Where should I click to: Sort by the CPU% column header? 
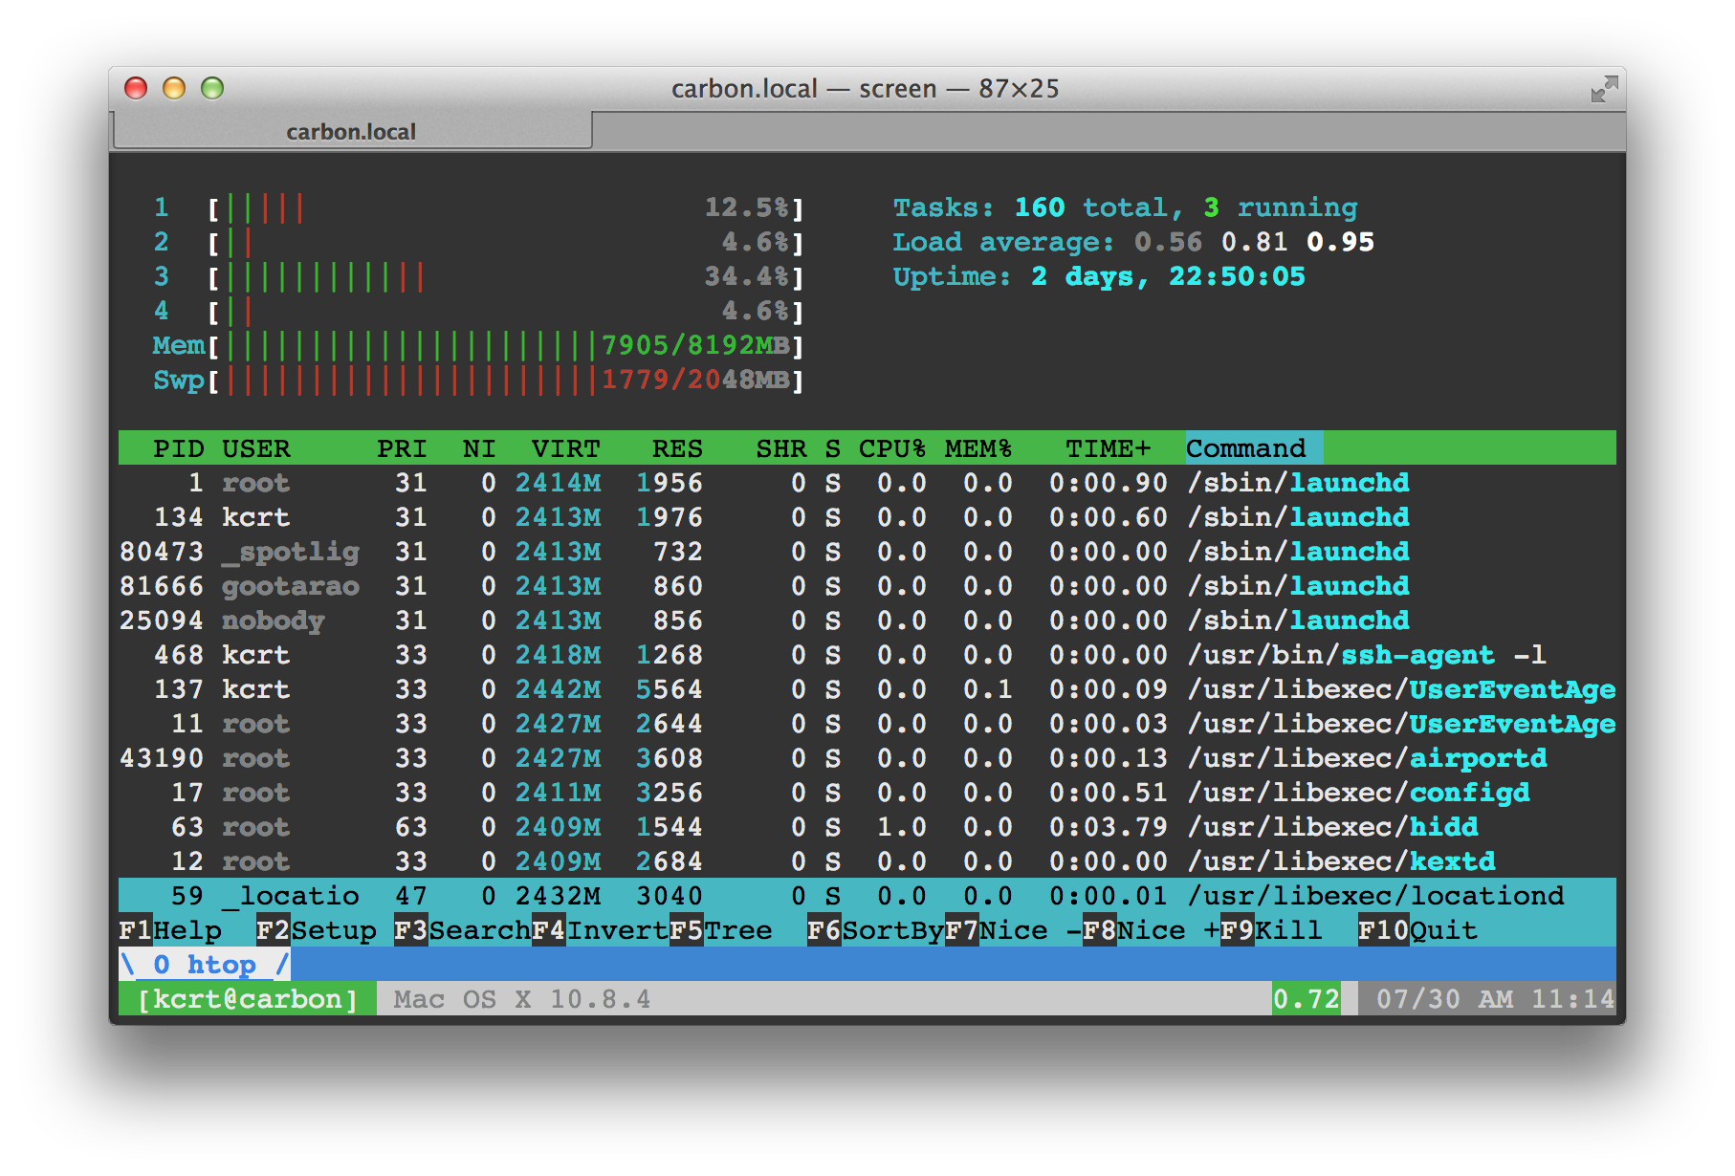[892, 448]
